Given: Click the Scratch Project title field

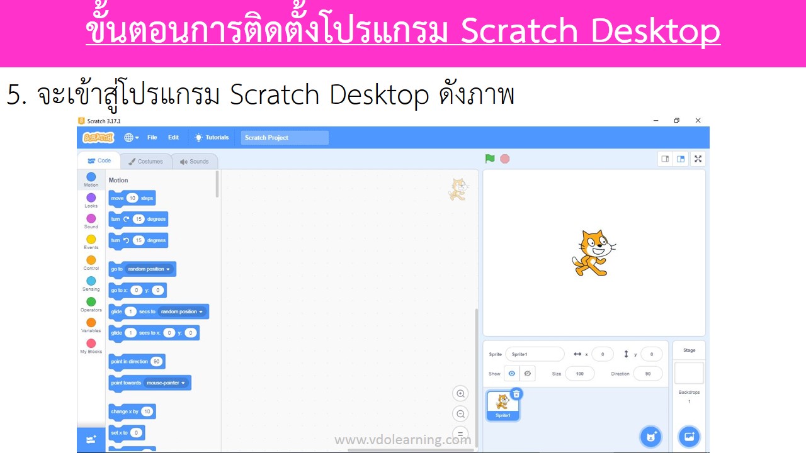Looking at the screenshot, I should 285,138.
